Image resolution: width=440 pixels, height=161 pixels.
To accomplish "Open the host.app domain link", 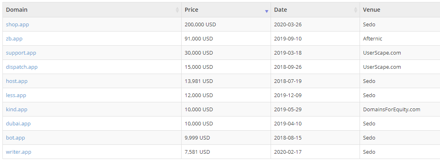I will pos(17,81).
